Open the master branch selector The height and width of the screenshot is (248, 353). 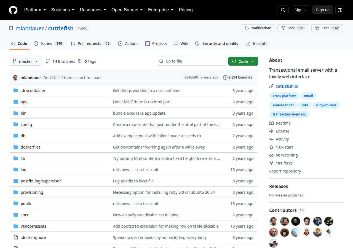tap(25, 61)
